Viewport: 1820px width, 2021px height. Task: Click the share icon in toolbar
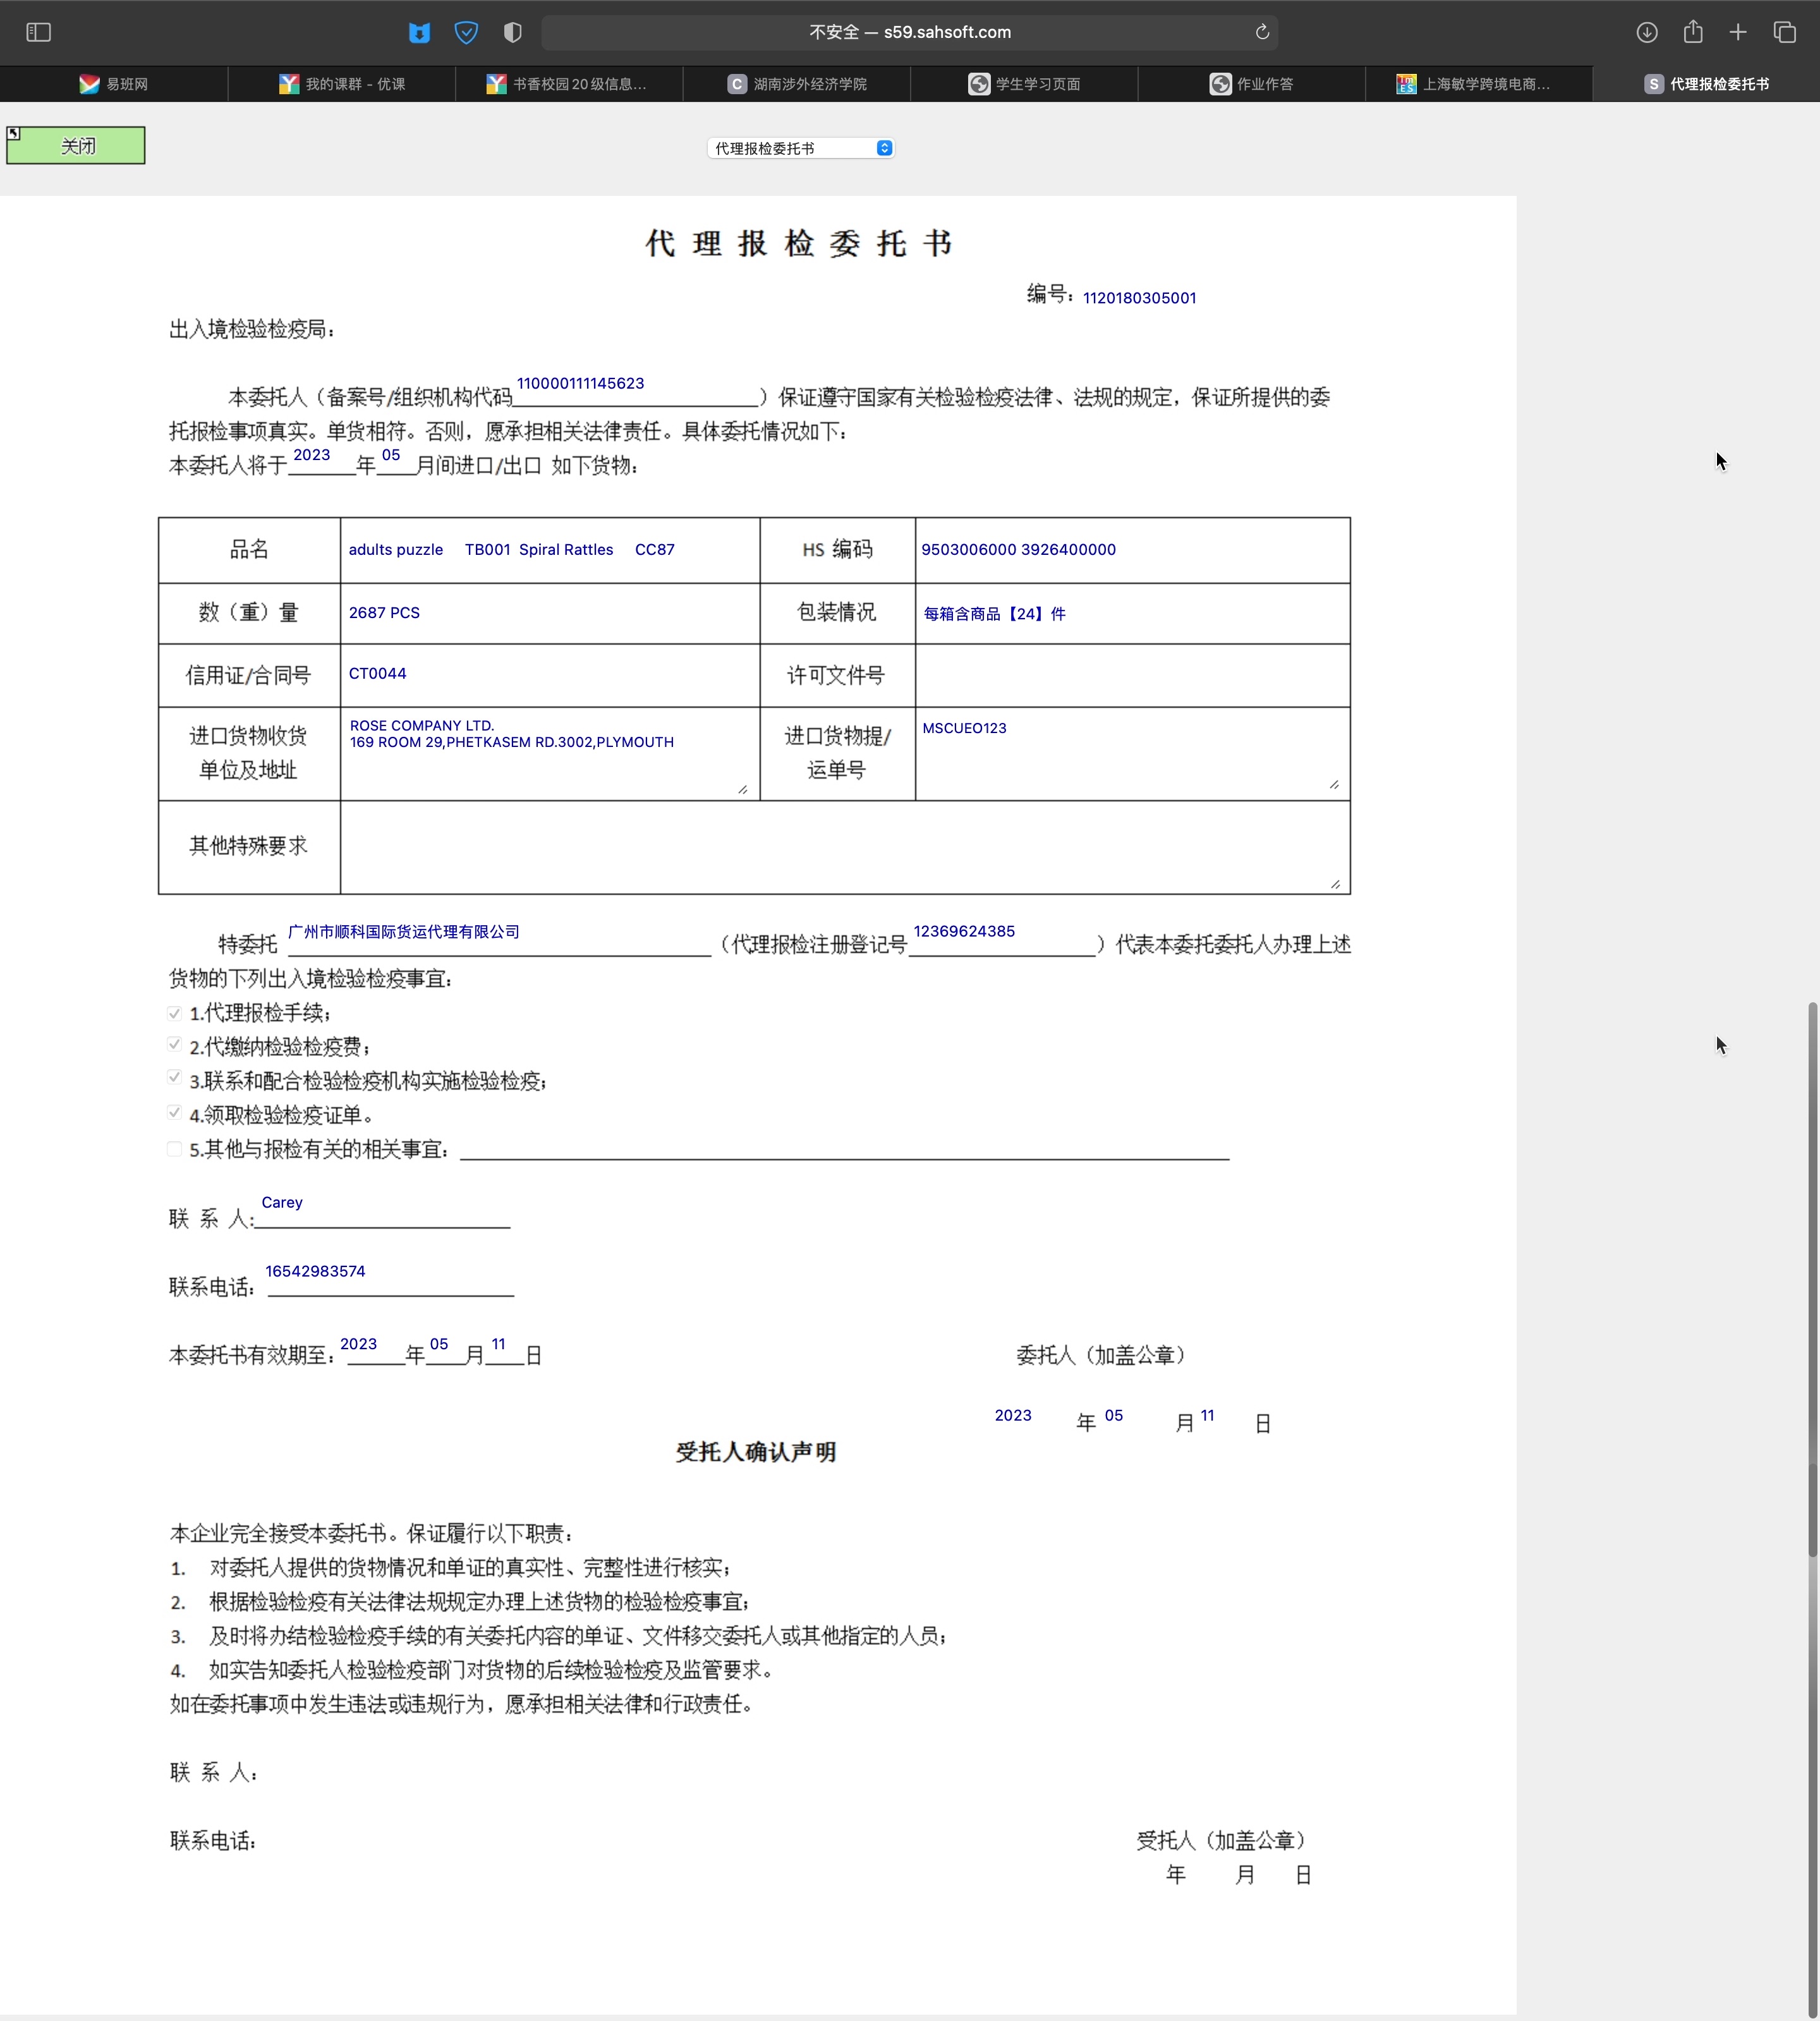tap(1693, 32)
